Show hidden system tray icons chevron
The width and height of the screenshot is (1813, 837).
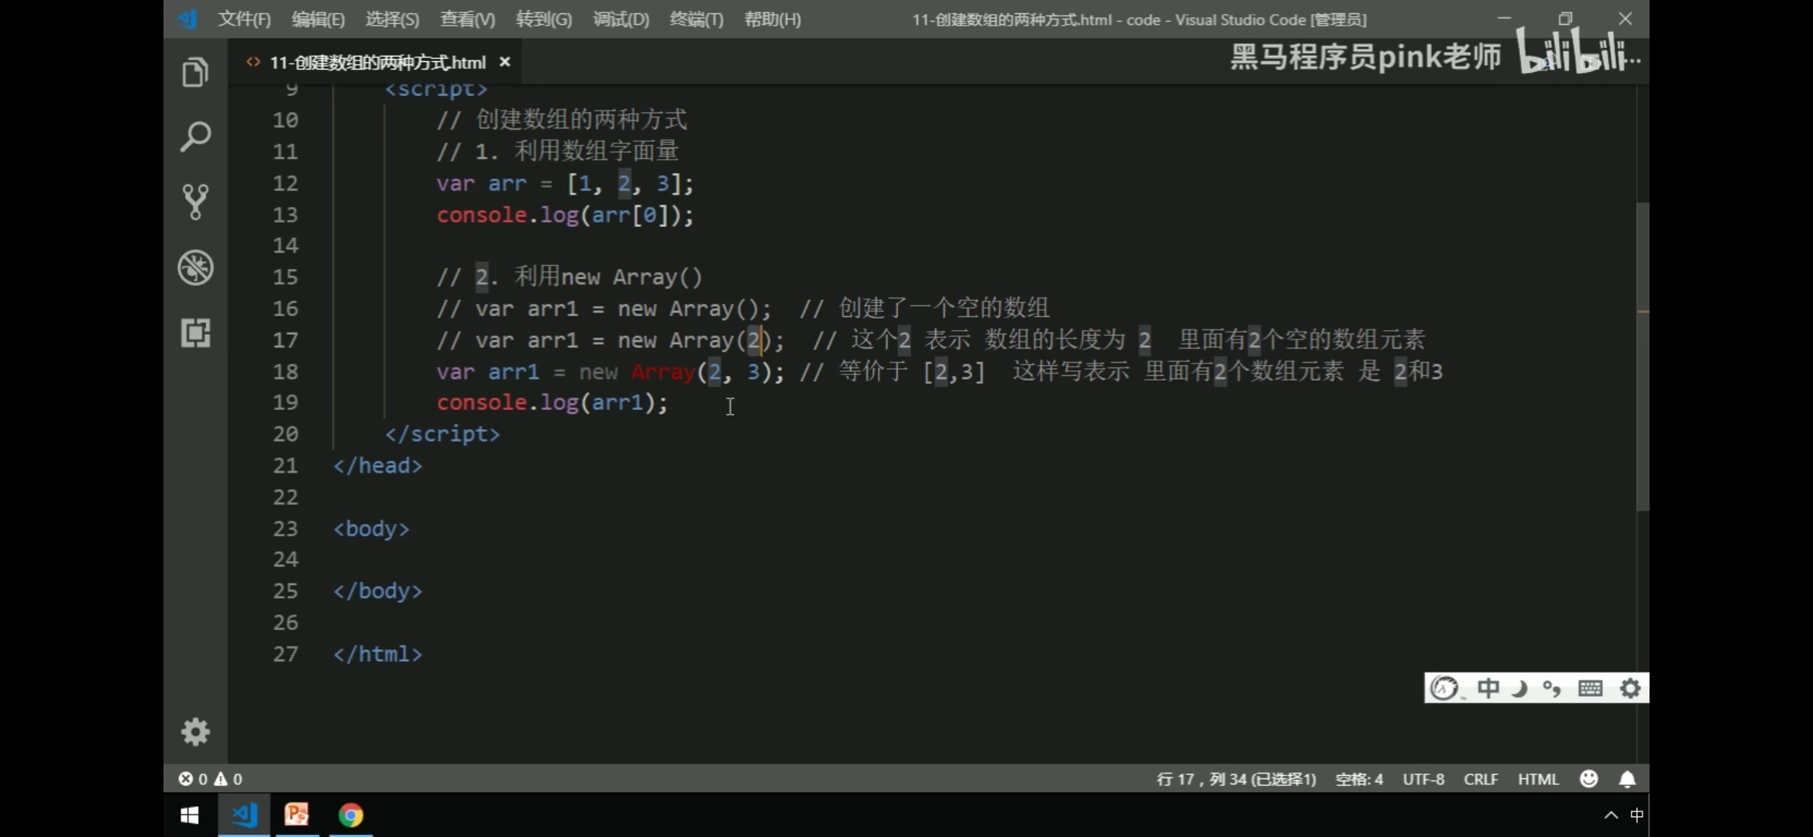click(x=1611, y=815)
